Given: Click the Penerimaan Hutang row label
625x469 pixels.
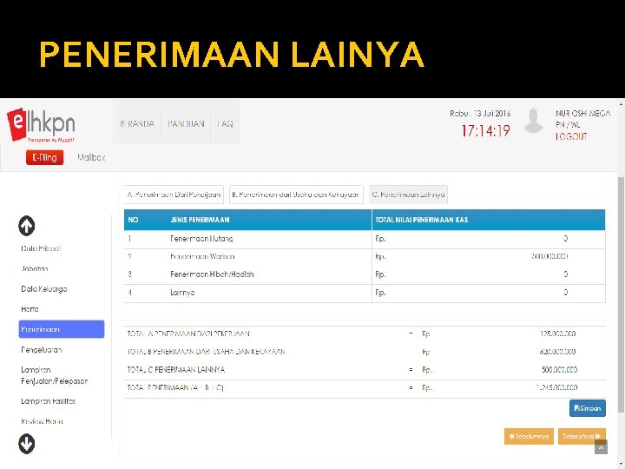Looking at the screenshot, I should (x=201, y=239).
